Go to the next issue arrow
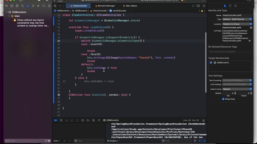The image size is (257, 144). [x=204, y=11]
